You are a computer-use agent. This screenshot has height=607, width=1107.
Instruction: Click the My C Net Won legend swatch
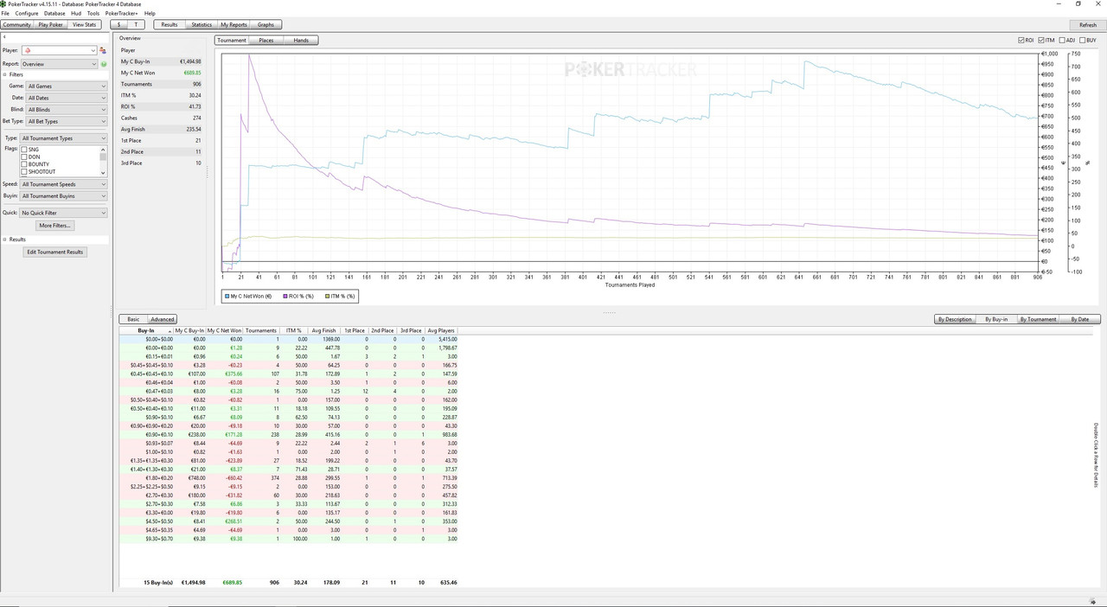(227, 297)
